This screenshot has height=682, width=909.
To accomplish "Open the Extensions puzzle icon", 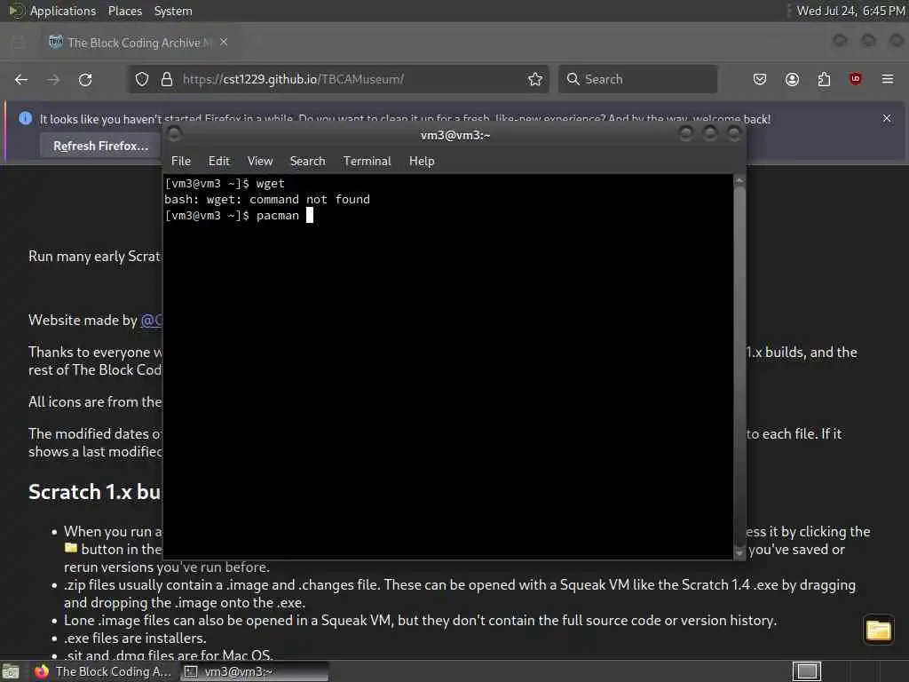I will [824, 79].
